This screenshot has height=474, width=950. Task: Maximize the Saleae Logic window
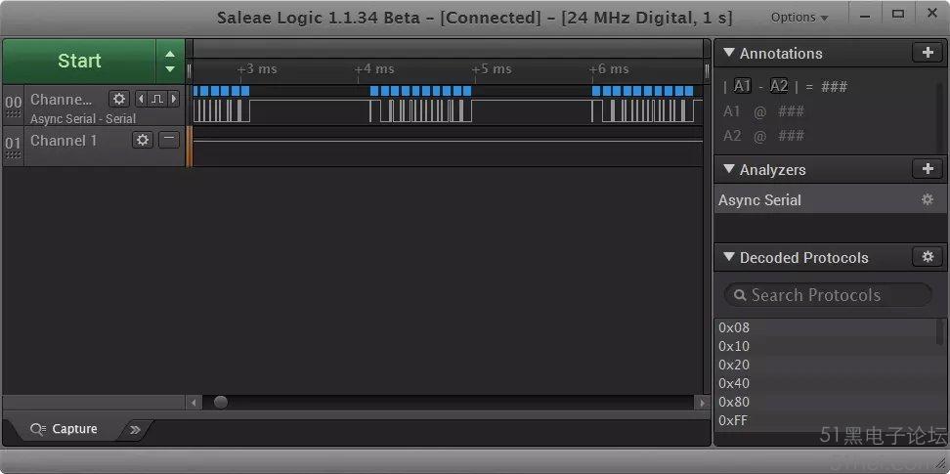click(x=898, y=16)
